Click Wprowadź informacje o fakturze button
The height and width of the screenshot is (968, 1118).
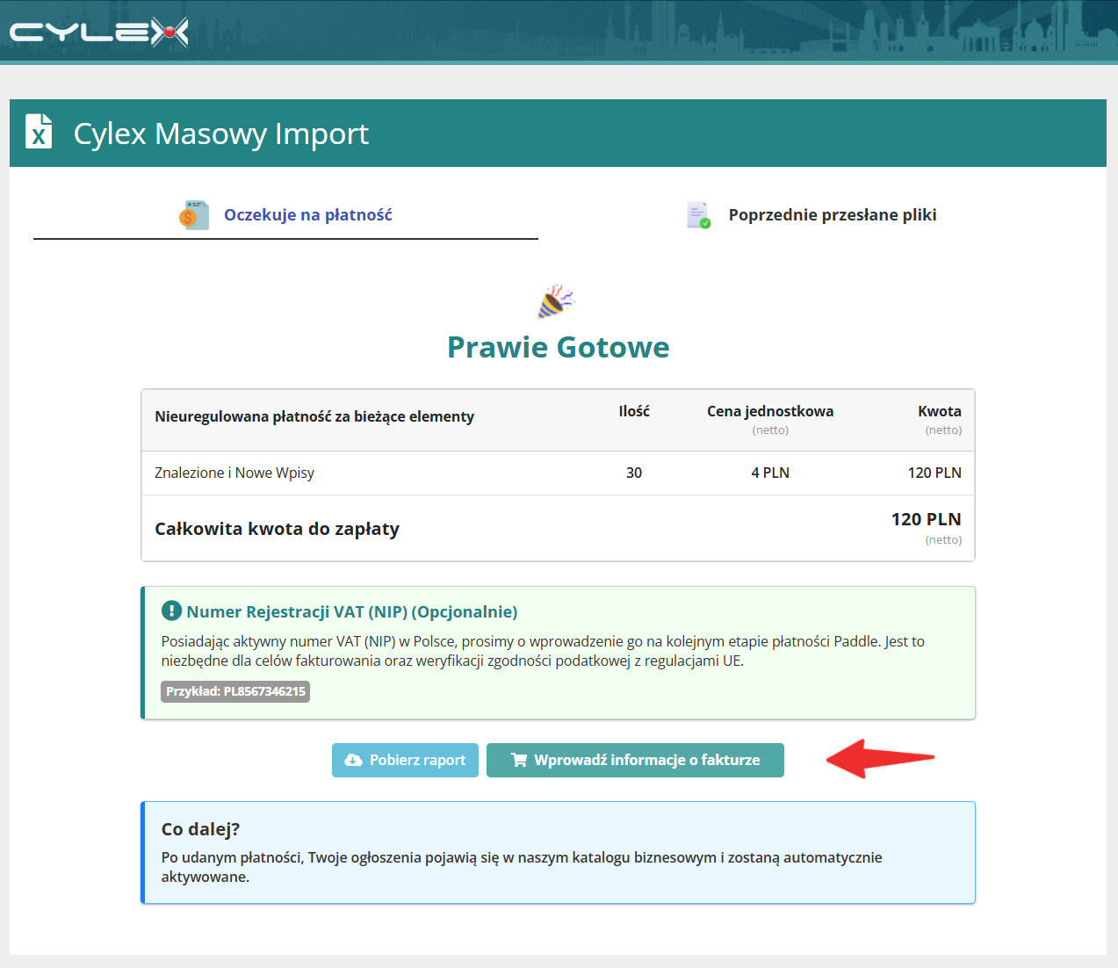point(635,760)
